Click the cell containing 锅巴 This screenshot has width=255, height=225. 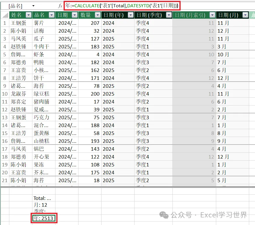tap(44, 149)
